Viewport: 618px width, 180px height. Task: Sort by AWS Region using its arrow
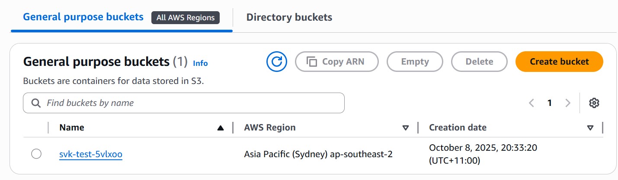tap(406, 127)
